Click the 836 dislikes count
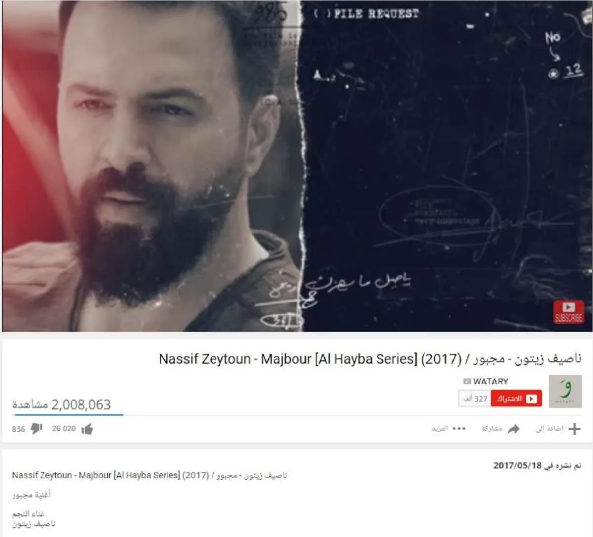 [x=19, y=429]
